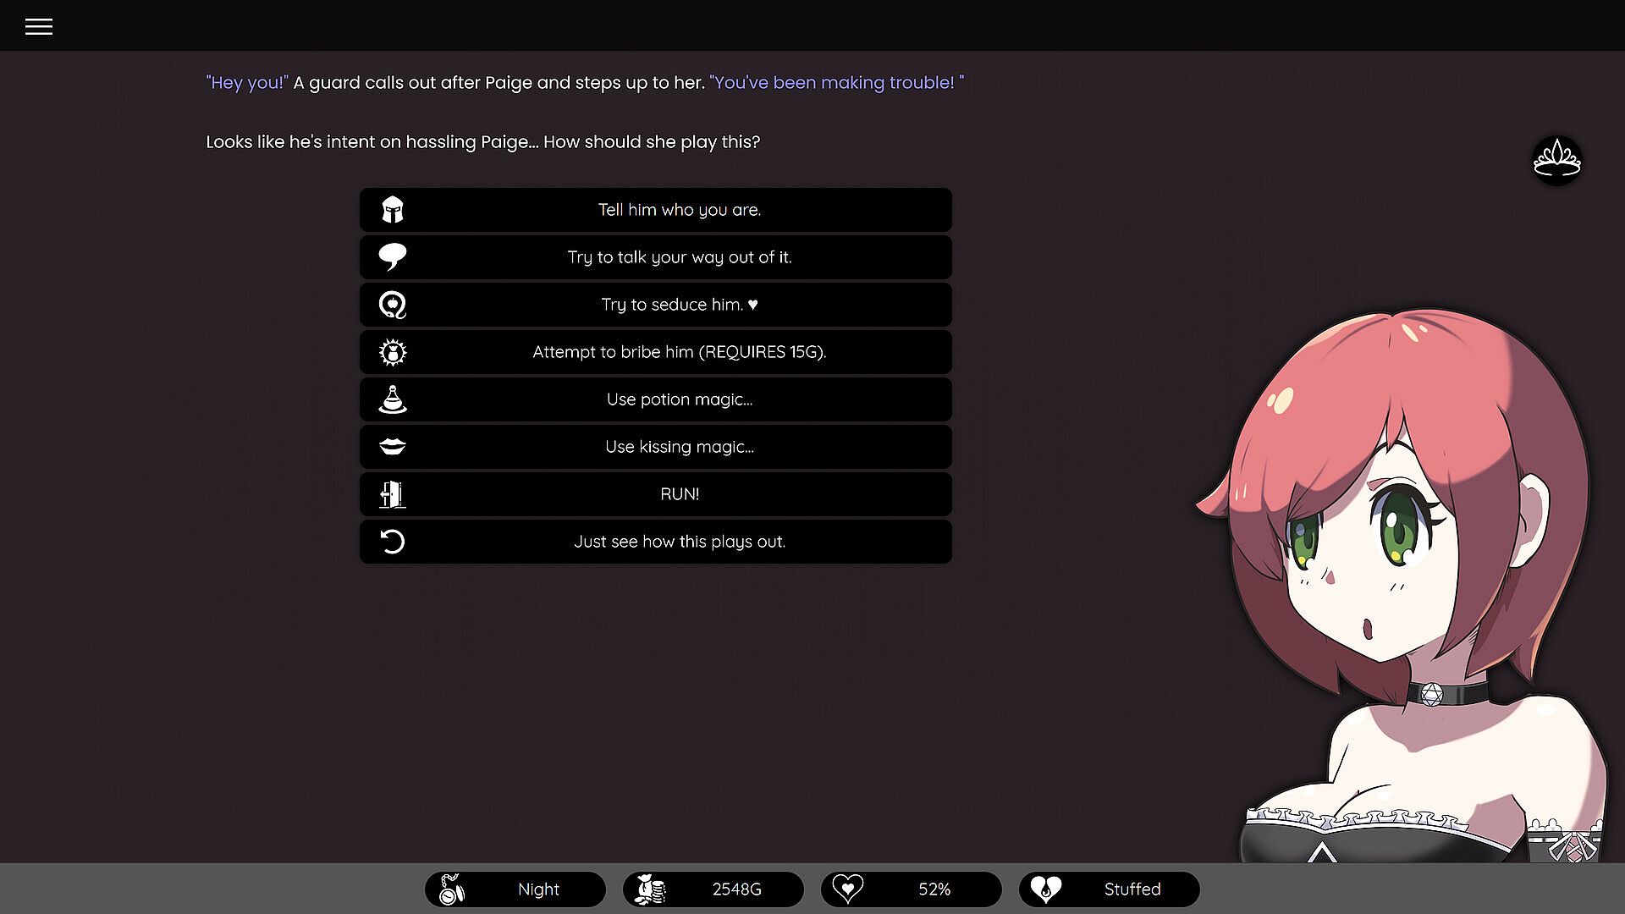
Task: Click the seduce heart swirl icon
Action: [x=393, y=305]
